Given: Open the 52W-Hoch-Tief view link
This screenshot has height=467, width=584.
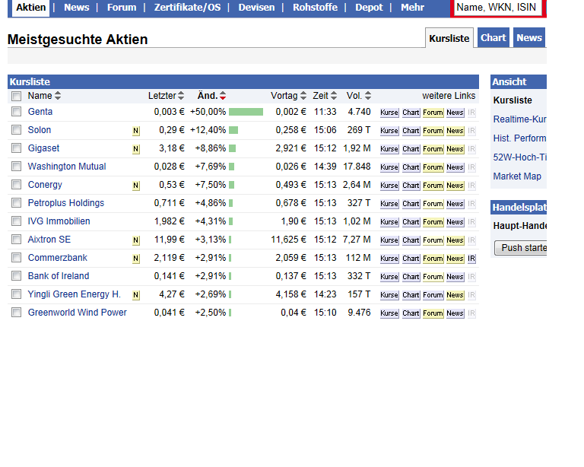Looking at the screenshot, I should click(520, 157).
